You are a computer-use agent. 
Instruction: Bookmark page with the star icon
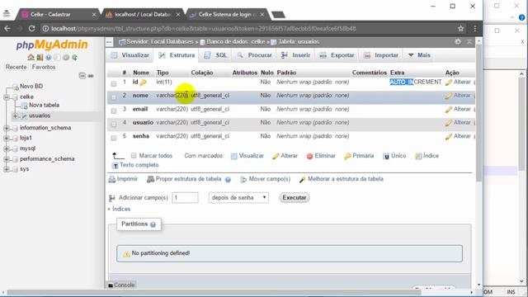click(x=460, y=29)
